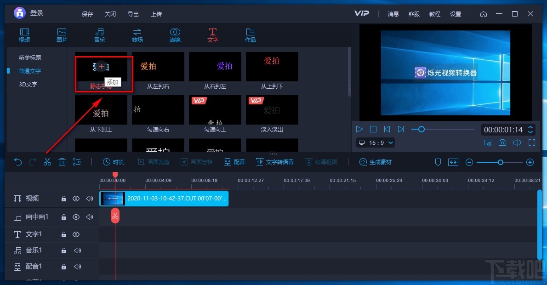Mute the 配音1 track speaker icon
Viewport: 547px width, 285px height.
coord(78,266)
